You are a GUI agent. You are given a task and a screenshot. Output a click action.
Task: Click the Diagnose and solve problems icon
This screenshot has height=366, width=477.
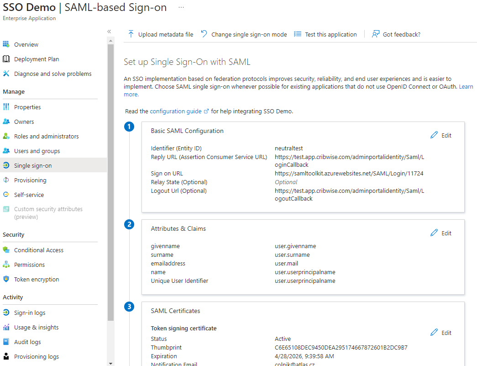tap(6, 74)
